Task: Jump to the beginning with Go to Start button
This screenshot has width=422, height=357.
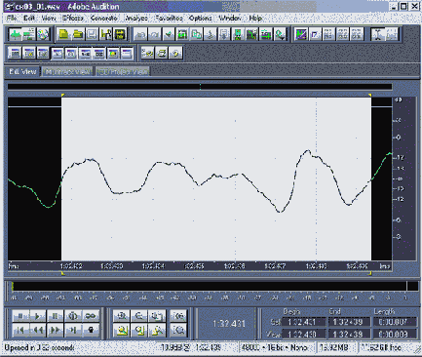Action: [20, 330]
